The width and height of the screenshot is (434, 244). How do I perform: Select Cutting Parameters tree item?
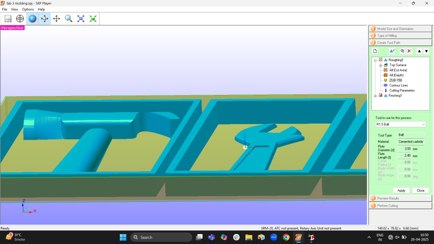[402, 91]
